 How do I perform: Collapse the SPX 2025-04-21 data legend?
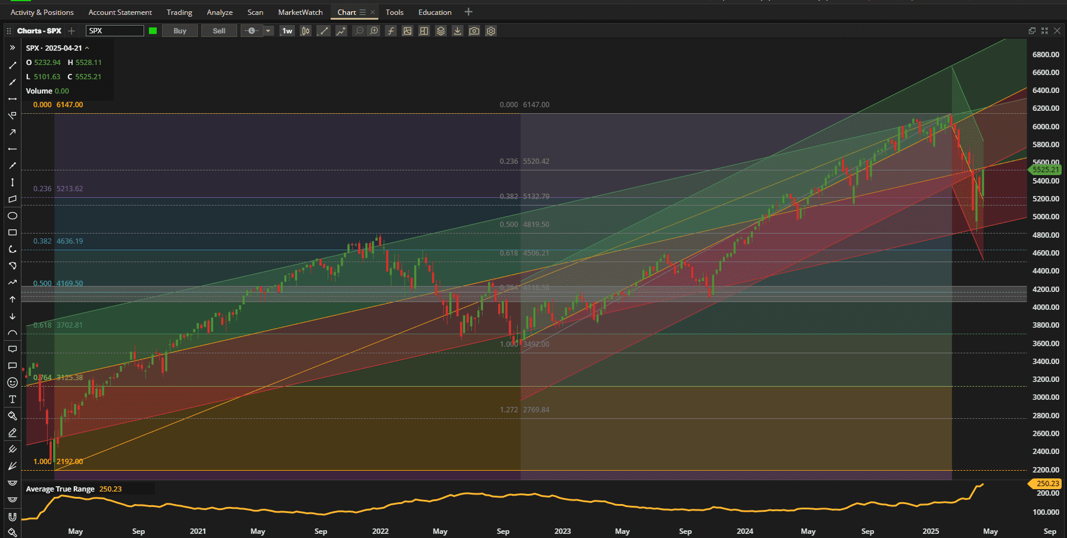tap(87, 48)
